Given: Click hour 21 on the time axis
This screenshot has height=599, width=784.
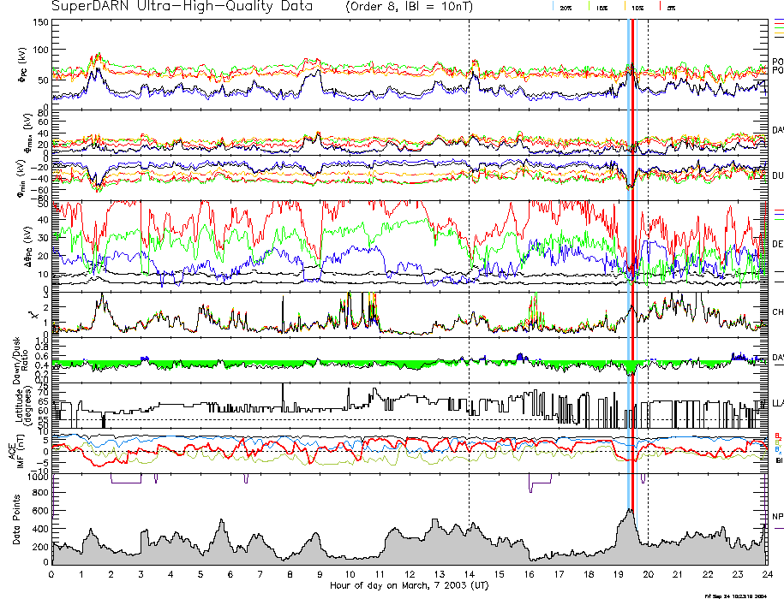Looking at the screenshot, I should pos(678,574).
